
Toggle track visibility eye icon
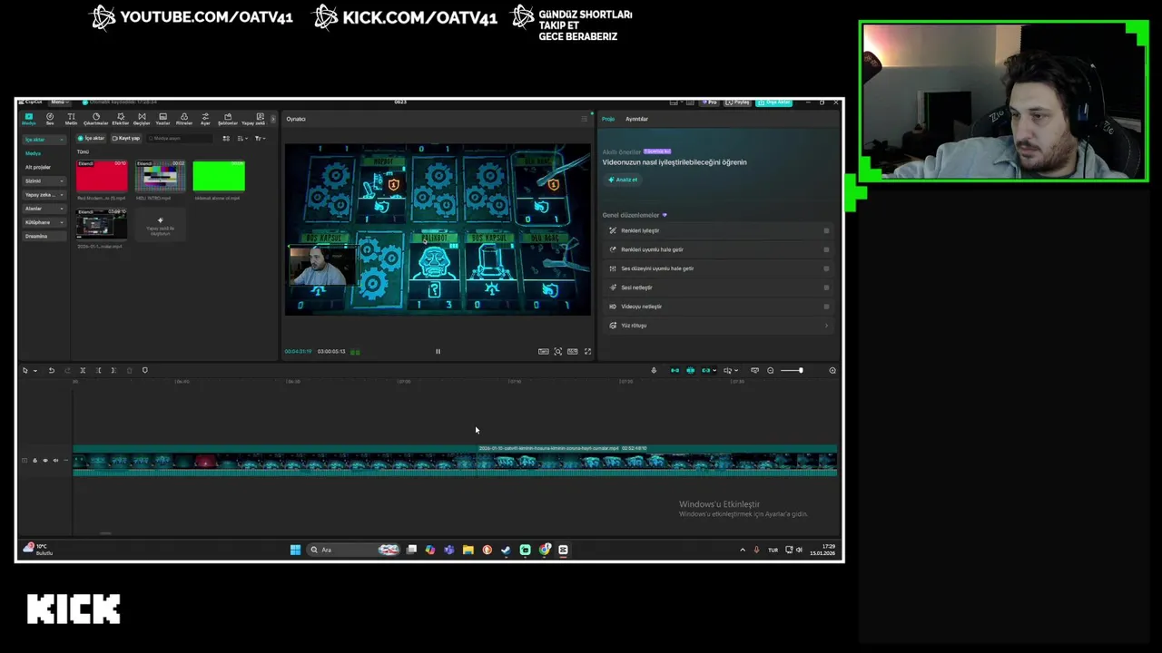[x=45, y=461]
